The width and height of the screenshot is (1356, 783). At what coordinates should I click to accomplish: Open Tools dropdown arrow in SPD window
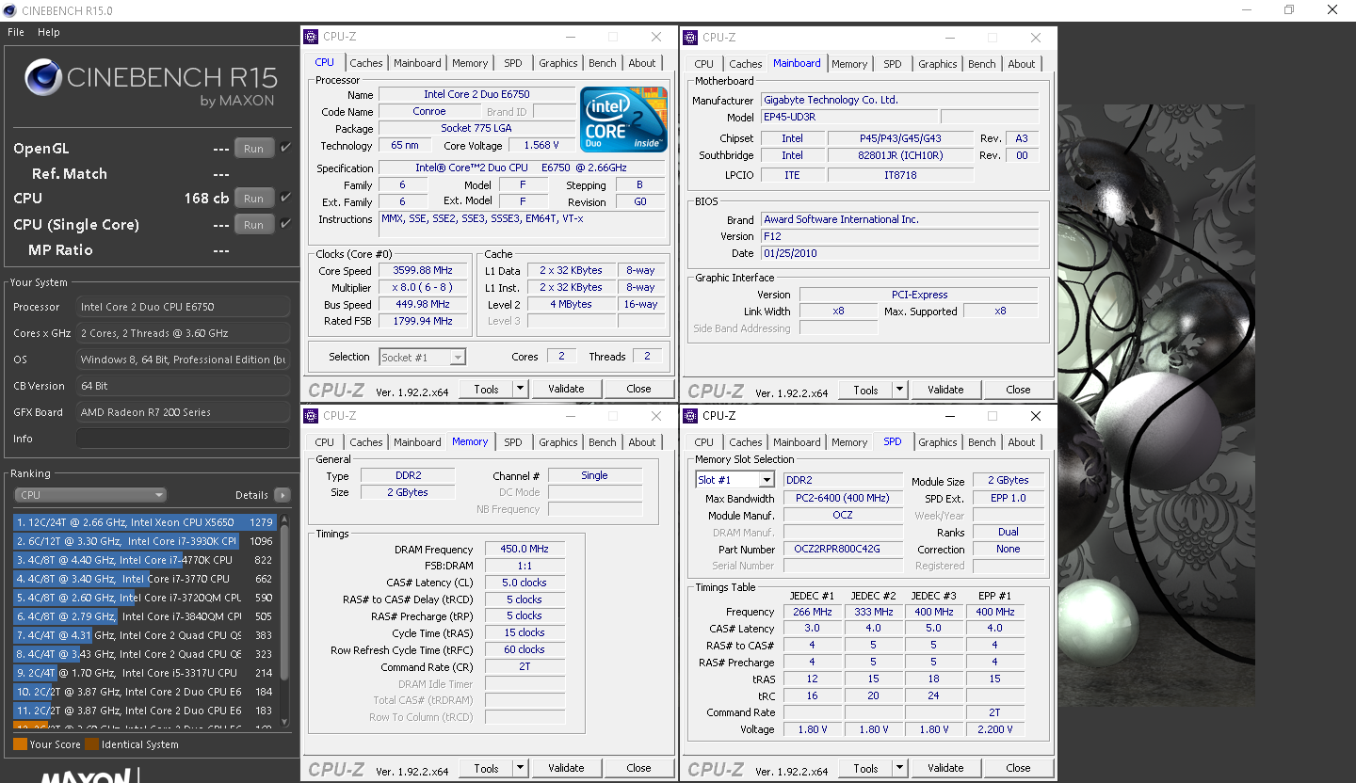(x=899, y=768)
